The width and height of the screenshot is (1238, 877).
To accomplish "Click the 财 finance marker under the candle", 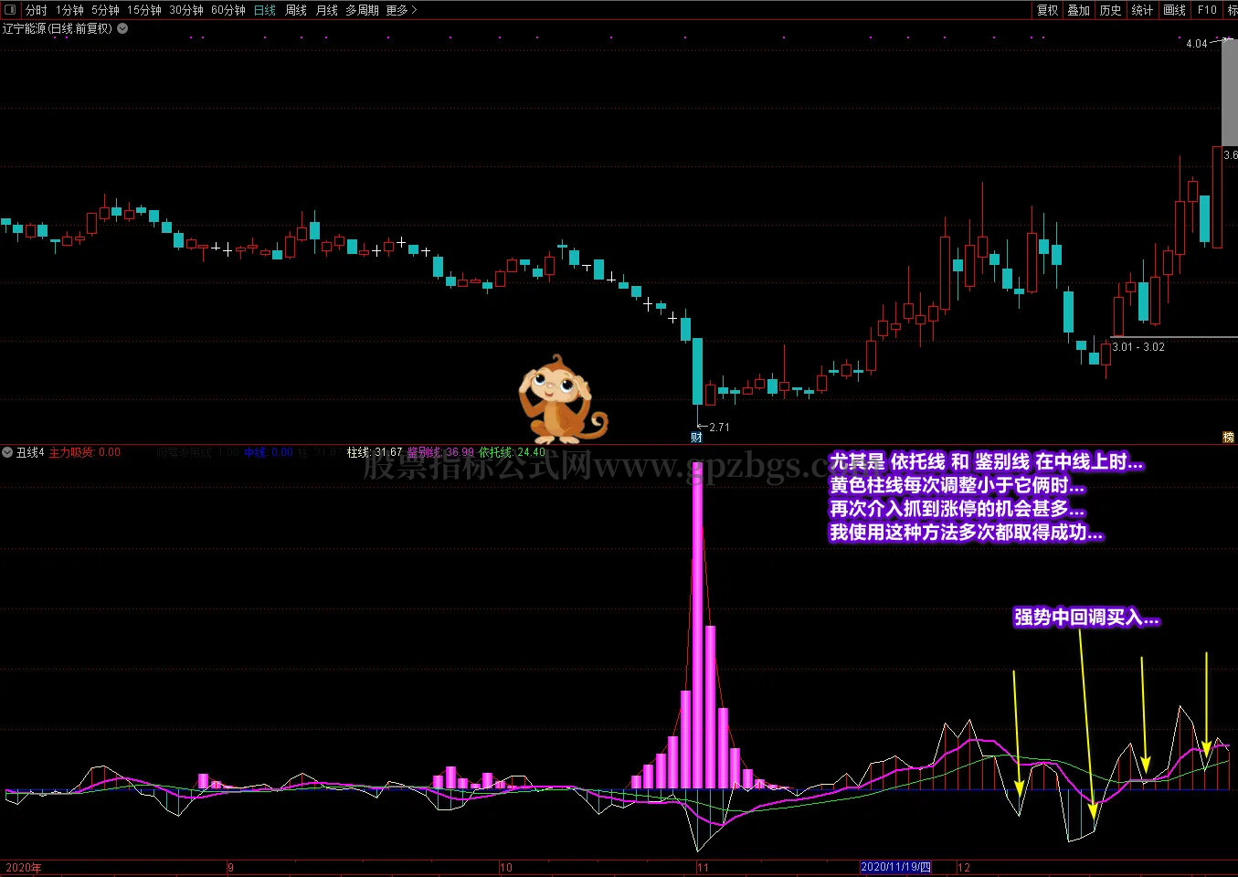I will click(696, 438).
